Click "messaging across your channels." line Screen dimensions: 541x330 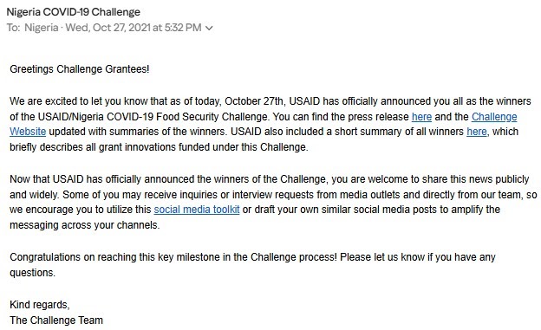[85, 225]
